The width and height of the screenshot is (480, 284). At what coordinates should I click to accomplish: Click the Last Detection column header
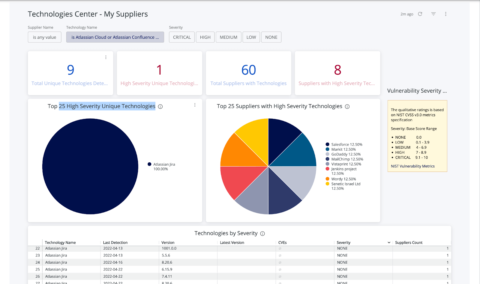tap(115, 242)
